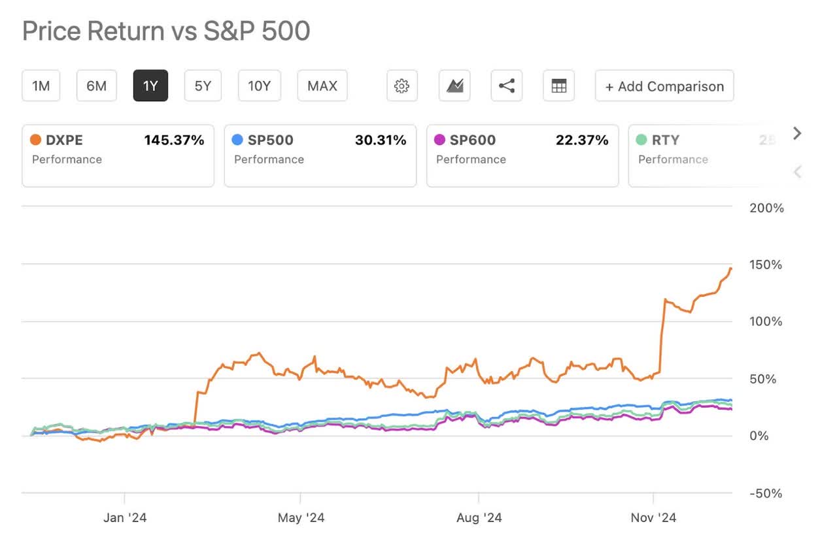
Task: Show the MAX time range
Action: click(322, 86)
